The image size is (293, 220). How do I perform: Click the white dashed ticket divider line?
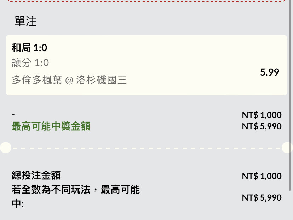click(x=146, y=148)
